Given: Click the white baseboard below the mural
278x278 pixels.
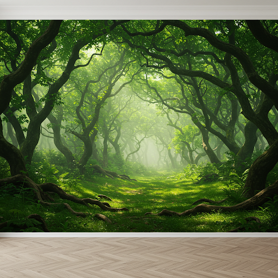Looking at the screenshot, I should coord(139,235).
